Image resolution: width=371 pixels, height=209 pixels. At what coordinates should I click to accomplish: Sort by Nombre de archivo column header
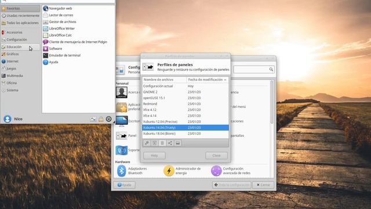164,80
